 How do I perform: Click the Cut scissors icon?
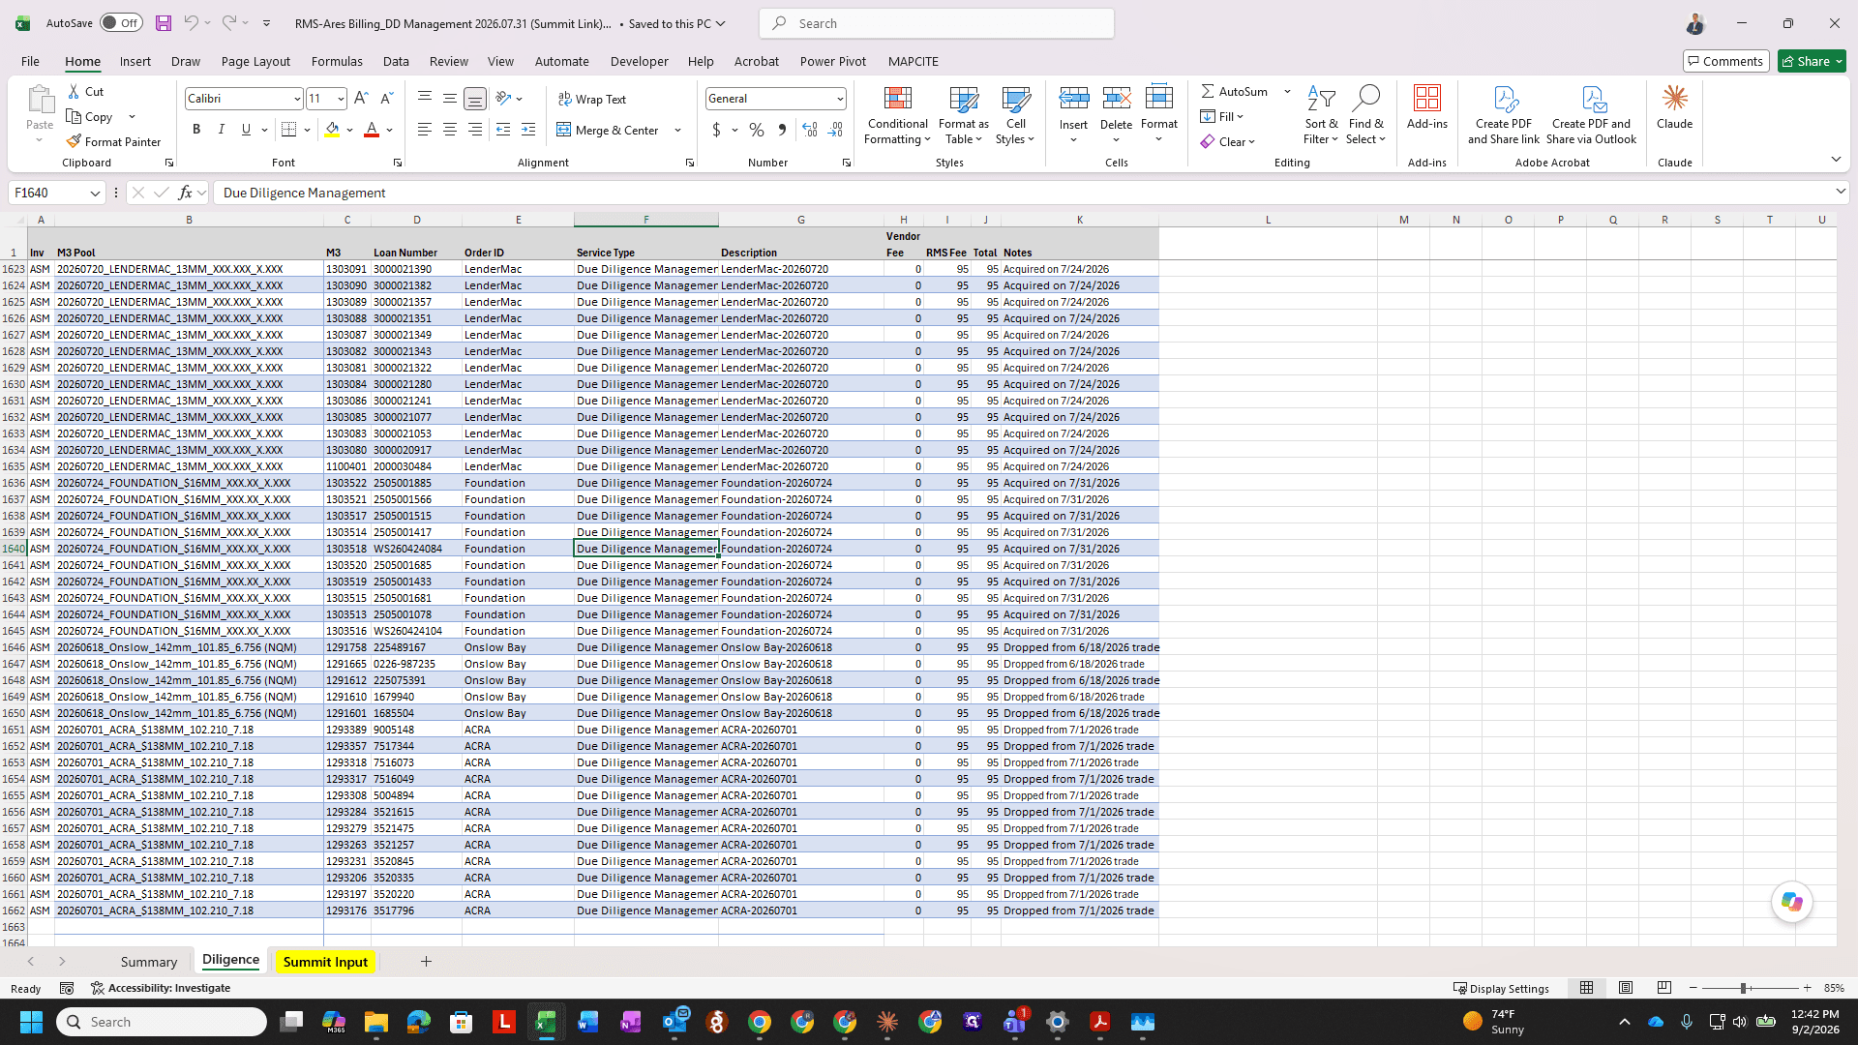tap(74, 91)
